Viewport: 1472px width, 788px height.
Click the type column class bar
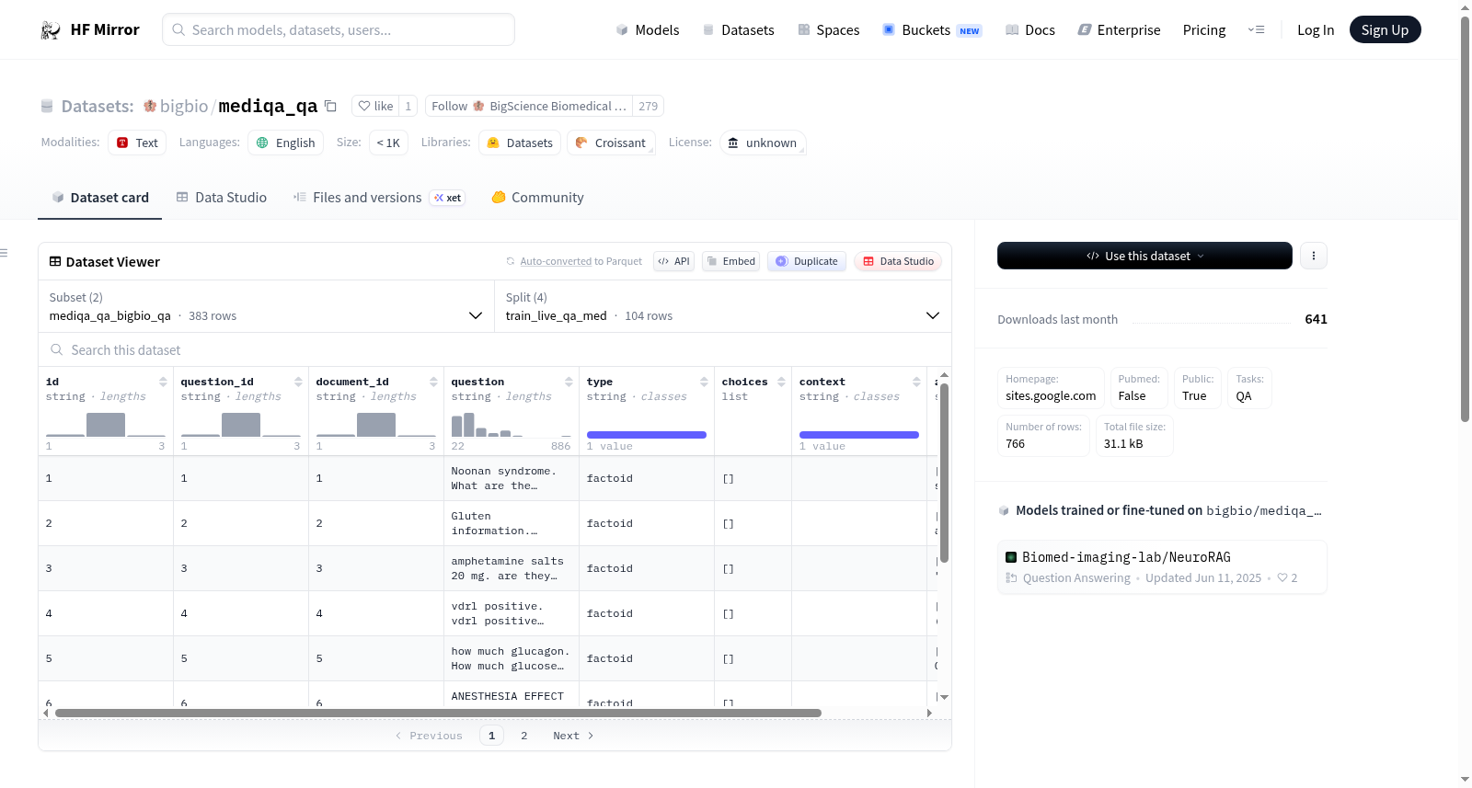pyautogui.click(x=647, y=435)
